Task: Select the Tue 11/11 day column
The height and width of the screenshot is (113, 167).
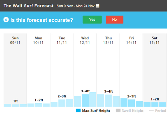Action: click(x=62, y=70)
